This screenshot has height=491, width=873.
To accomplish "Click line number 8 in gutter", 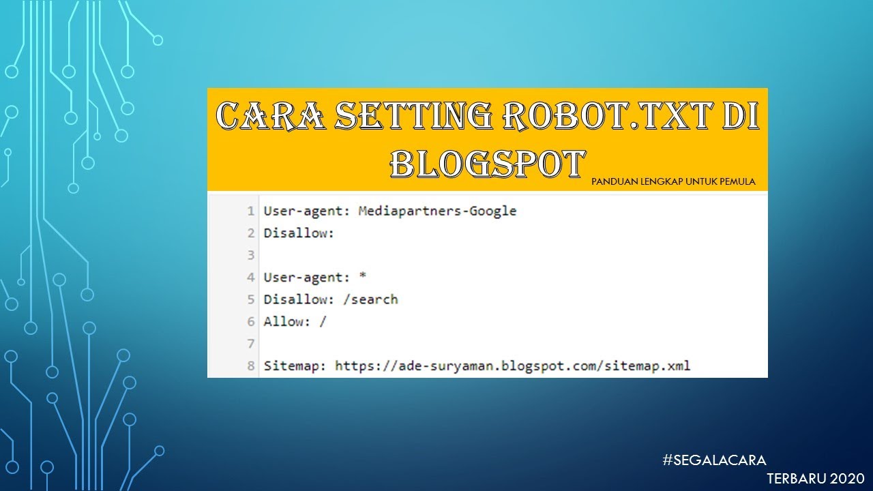I will click(251, 366).
